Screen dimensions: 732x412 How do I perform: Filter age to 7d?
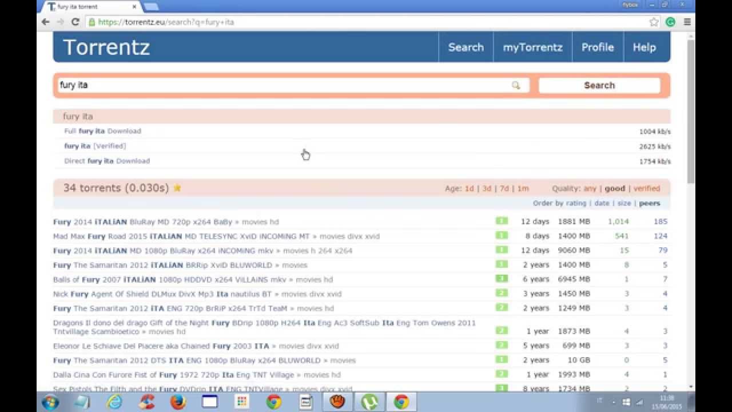(x=504, y=188)
